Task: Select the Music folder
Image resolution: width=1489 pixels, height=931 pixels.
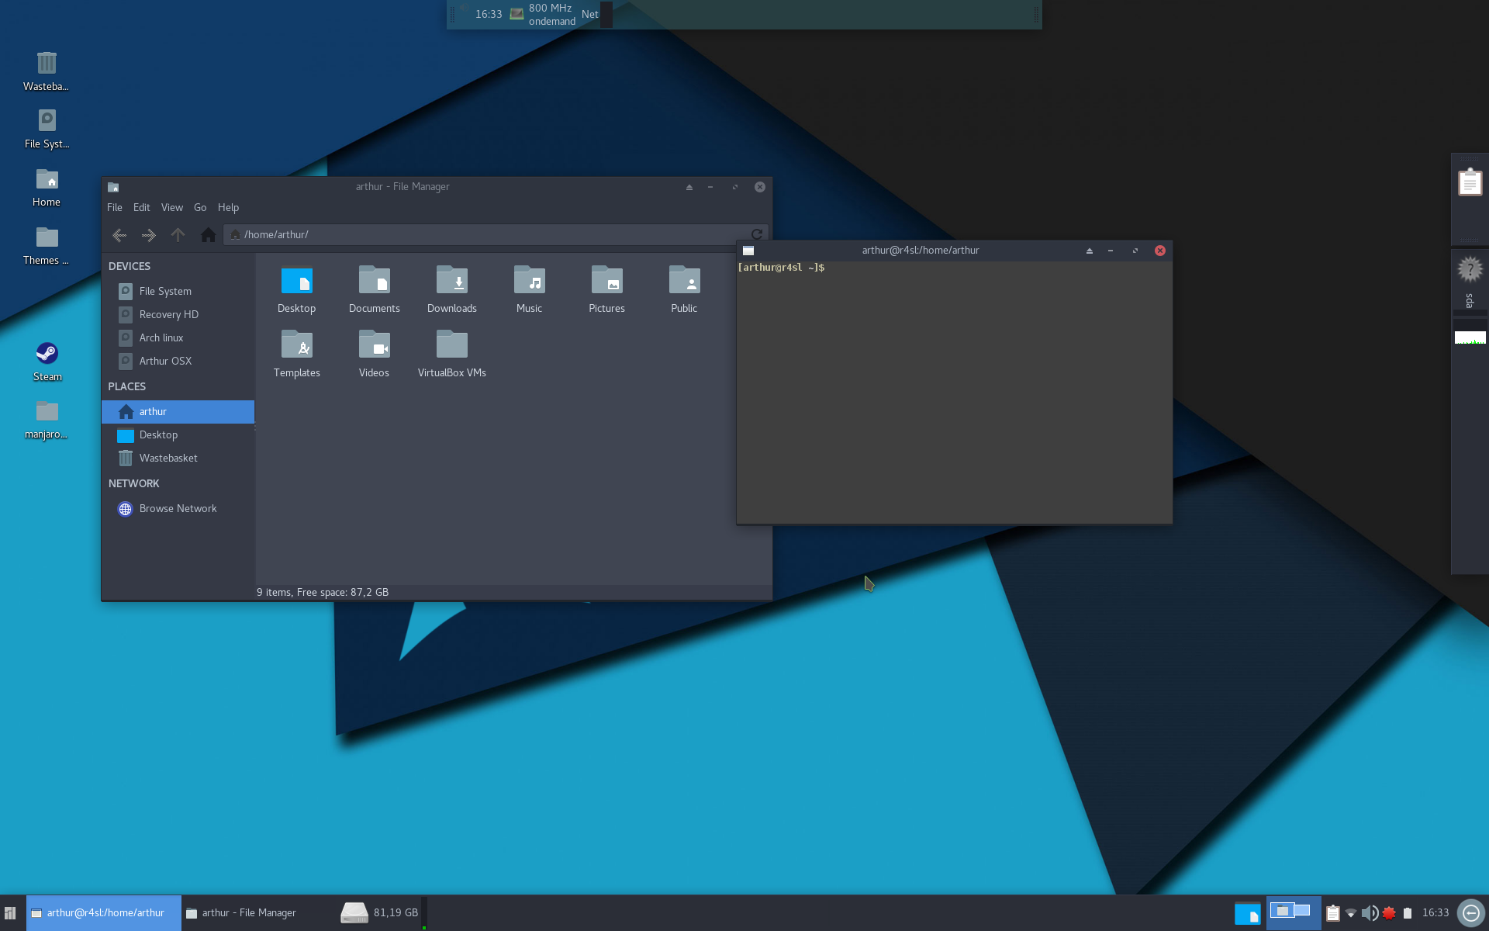Action: pos(530,289)
